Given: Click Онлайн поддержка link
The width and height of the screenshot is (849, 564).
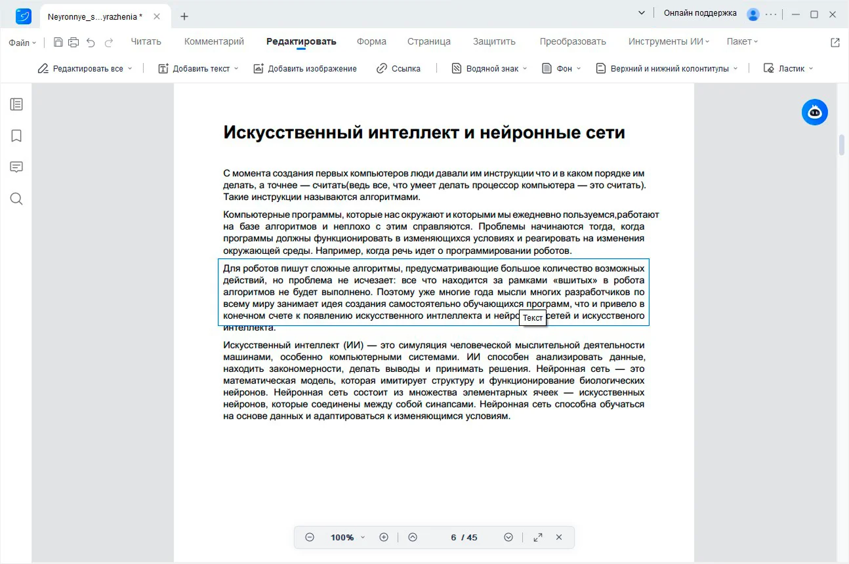Looking at the screenshot, I should (x=700, y=13).
